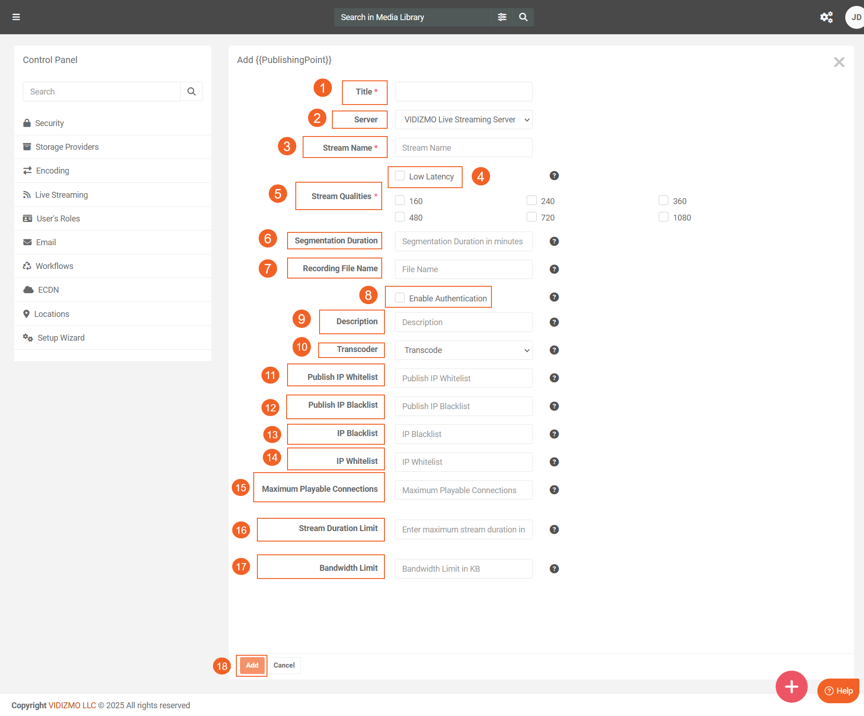Open the Help widget

coord(838,690)
